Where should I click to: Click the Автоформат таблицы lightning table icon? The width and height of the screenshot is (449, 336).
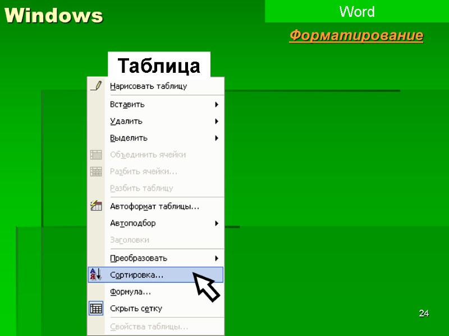pos(96,206)
